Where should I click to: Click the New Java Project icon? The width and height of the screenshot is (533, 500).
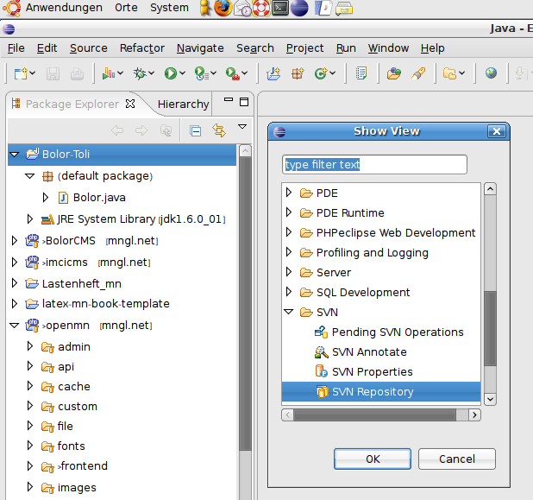(273, 73)
